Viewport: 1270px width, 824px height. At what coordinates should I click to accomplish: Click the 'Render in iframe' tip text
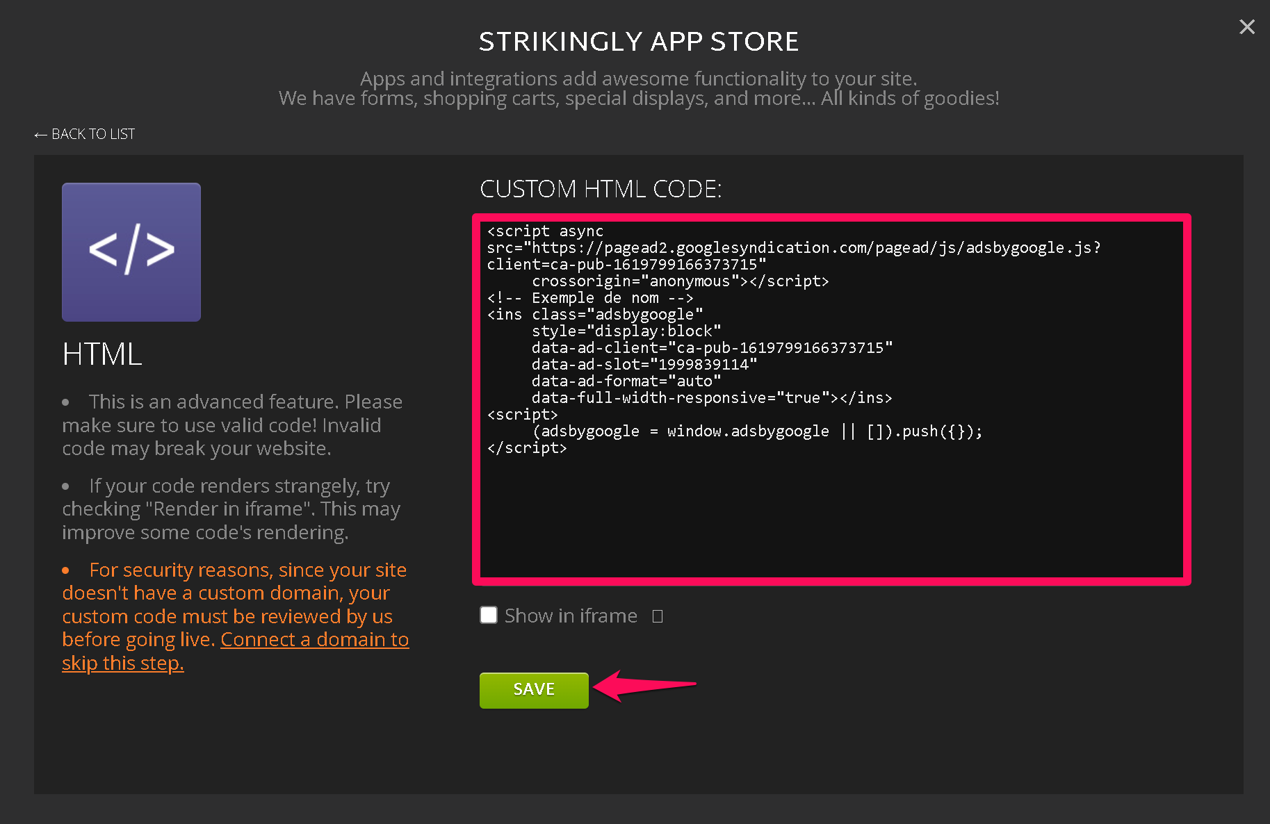click(231, 509)
